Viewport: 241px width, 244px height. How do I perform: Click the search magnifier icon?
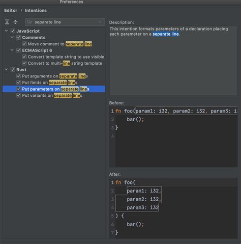(x=29, y=22)
